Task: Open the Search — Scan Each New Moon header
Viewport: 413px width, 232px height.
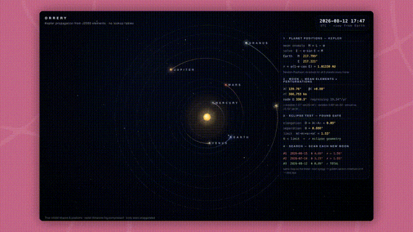Action: tap(316, 146)
